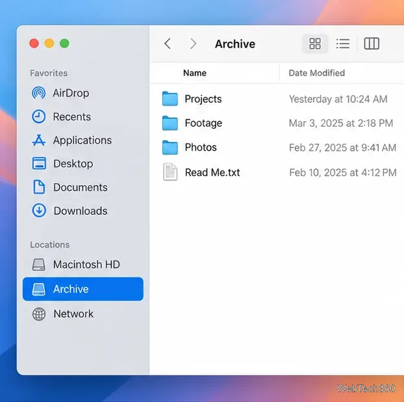Screen dimensions: 404x402
Task: Click the Downloads arrow icon
Action: pos(39,210)
